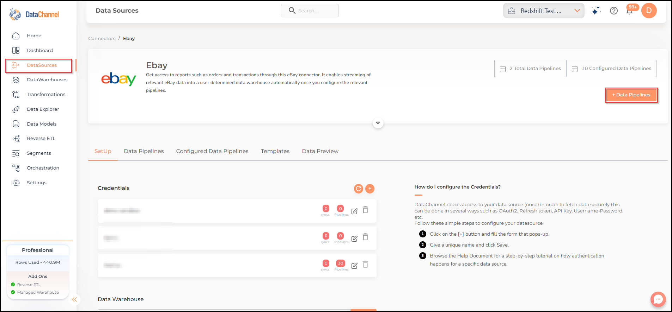Open the user profile avatar D
The height and width of the screenshot is (312, 672).
click(649, 11)
